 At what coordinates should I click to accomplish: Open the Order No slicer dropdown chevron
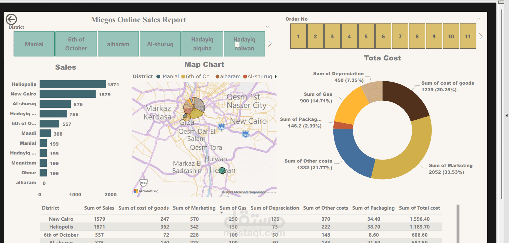(479, 18)
